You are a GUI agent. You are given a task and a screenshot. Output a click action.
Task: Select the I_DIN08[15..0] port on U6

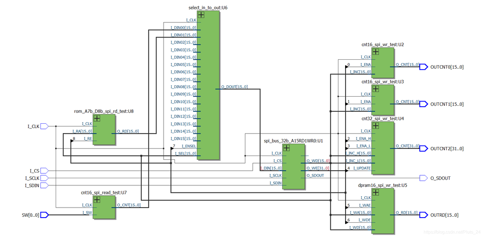tap(184, 87)
